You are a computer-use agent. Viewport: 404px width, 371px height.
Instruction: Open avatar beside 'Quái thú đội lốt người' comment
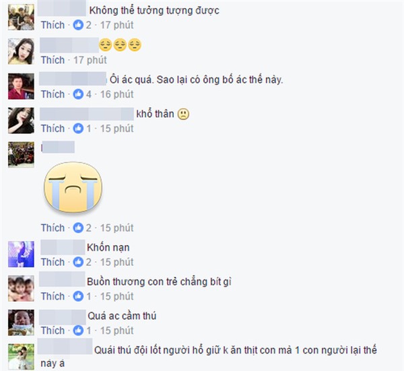(21, 357)
